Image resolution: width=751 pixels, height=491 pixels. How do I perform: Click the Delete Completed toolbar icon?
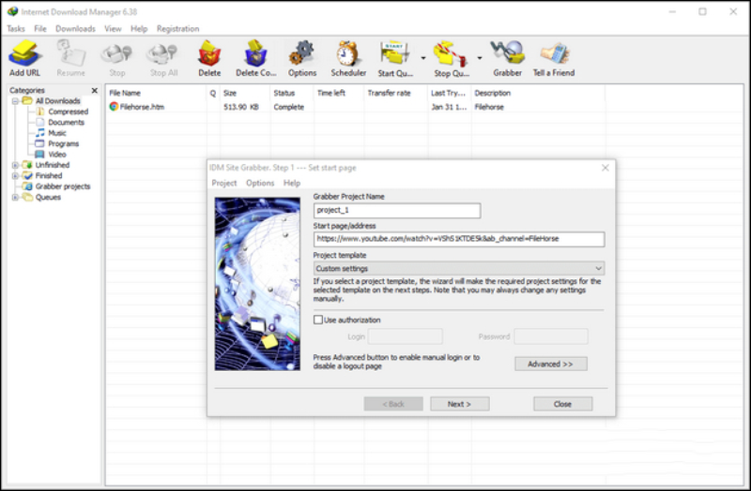pyautogui.click(x=255, y=58)
